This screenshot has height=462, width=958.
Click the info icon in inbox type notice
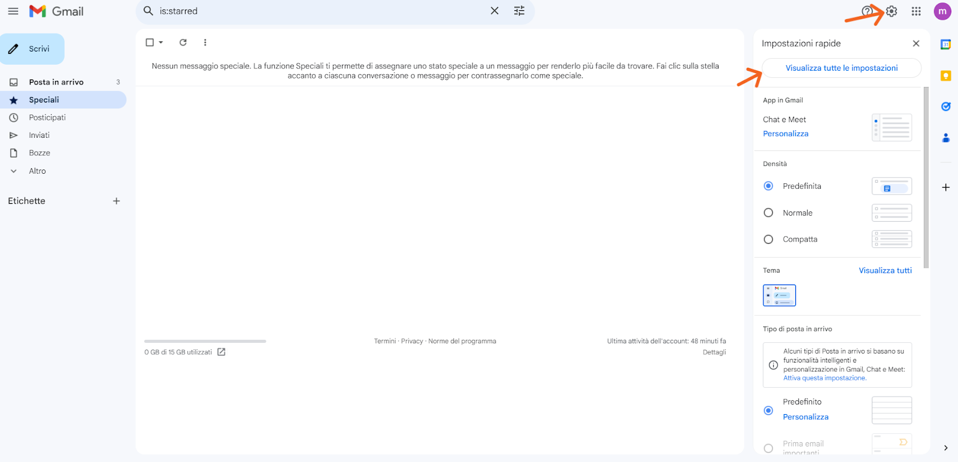point(773,365)
